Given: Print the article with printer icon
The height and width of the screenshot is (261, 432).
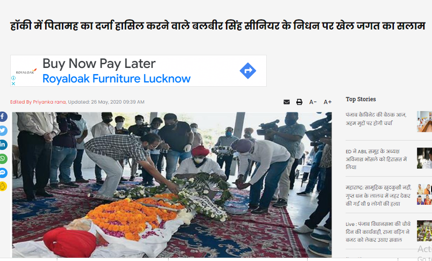Looking at the screenshot, I should tap(299, 102).
